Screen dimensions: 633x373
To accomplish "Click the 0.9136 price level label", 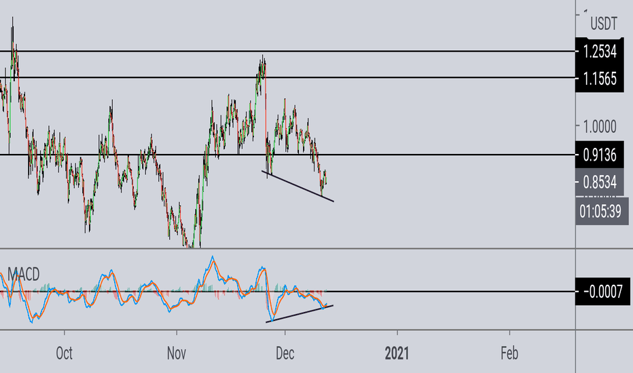I will (600, 155).
